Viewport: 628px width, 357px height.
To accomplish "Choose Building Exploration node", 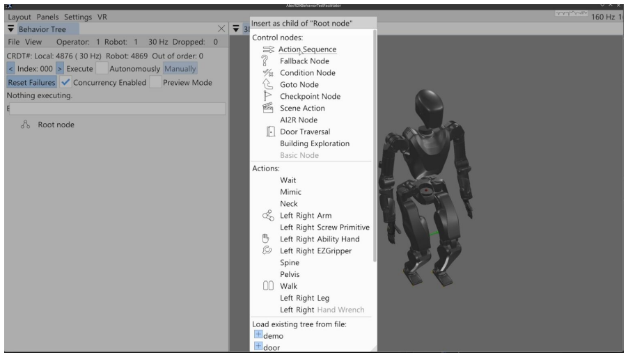I will coord(315,143).
